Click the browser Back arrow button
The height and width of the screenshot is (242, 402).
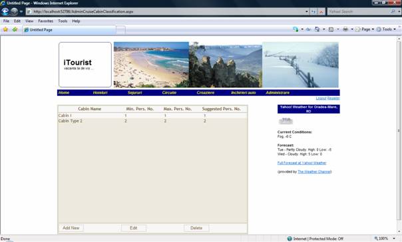click(5, 11)
